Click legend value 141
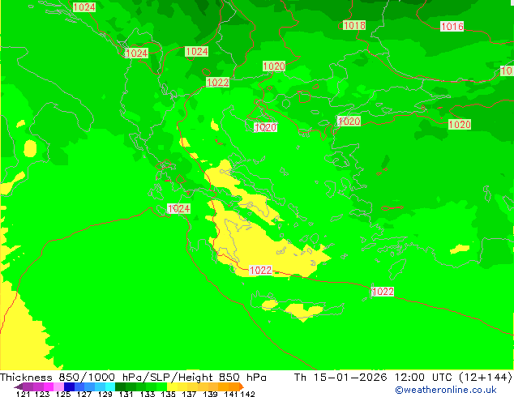 tap(231, 394)
